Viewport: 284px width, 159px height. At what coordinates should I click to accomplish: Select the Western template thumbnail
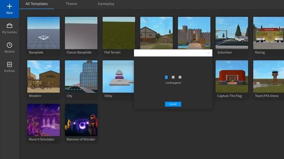click(43, 76)
